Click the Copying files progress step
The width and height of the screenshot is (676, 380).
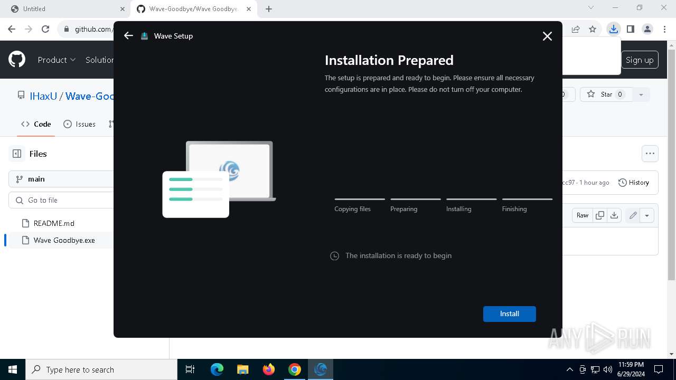point(360,205)
